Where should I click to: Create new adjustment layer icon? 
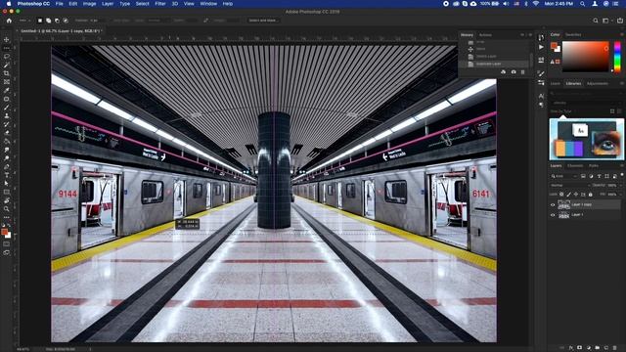[589, 348]
